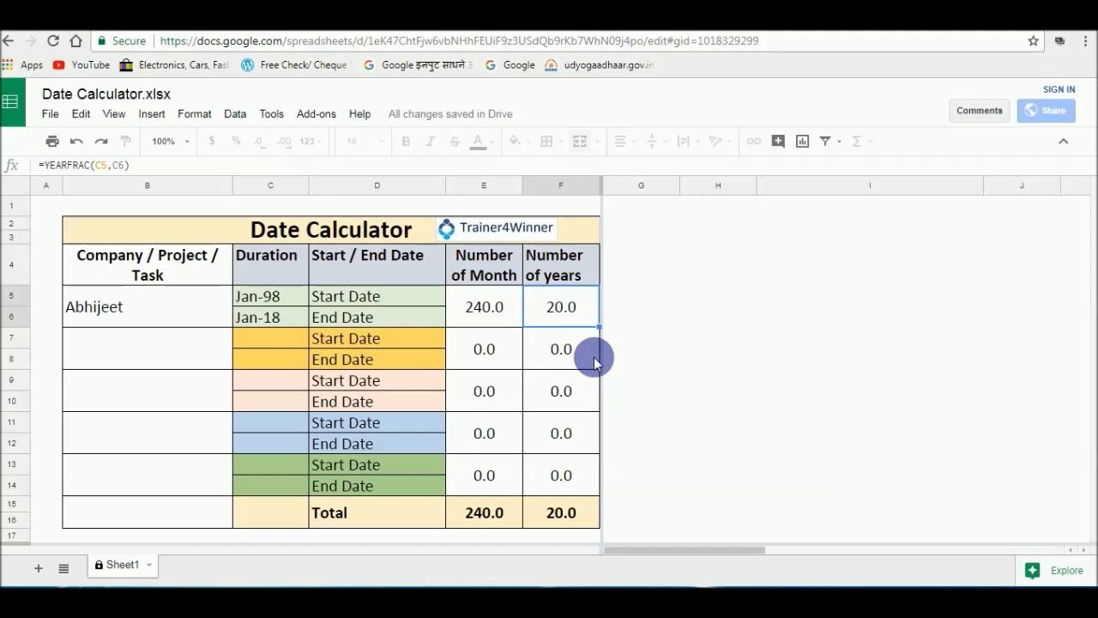Click the Explore button
Screen dimensions: 1098x618
coord(1056,571)
